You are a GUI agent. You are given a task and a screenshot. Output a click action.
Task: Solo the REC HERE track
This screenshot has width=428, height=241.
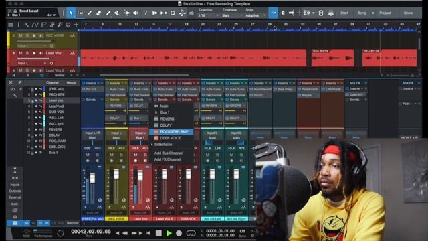(27, 35)
